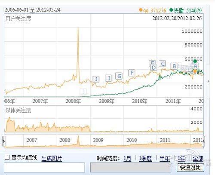Click the 2009 label in the overview timeline

[98, 140]
